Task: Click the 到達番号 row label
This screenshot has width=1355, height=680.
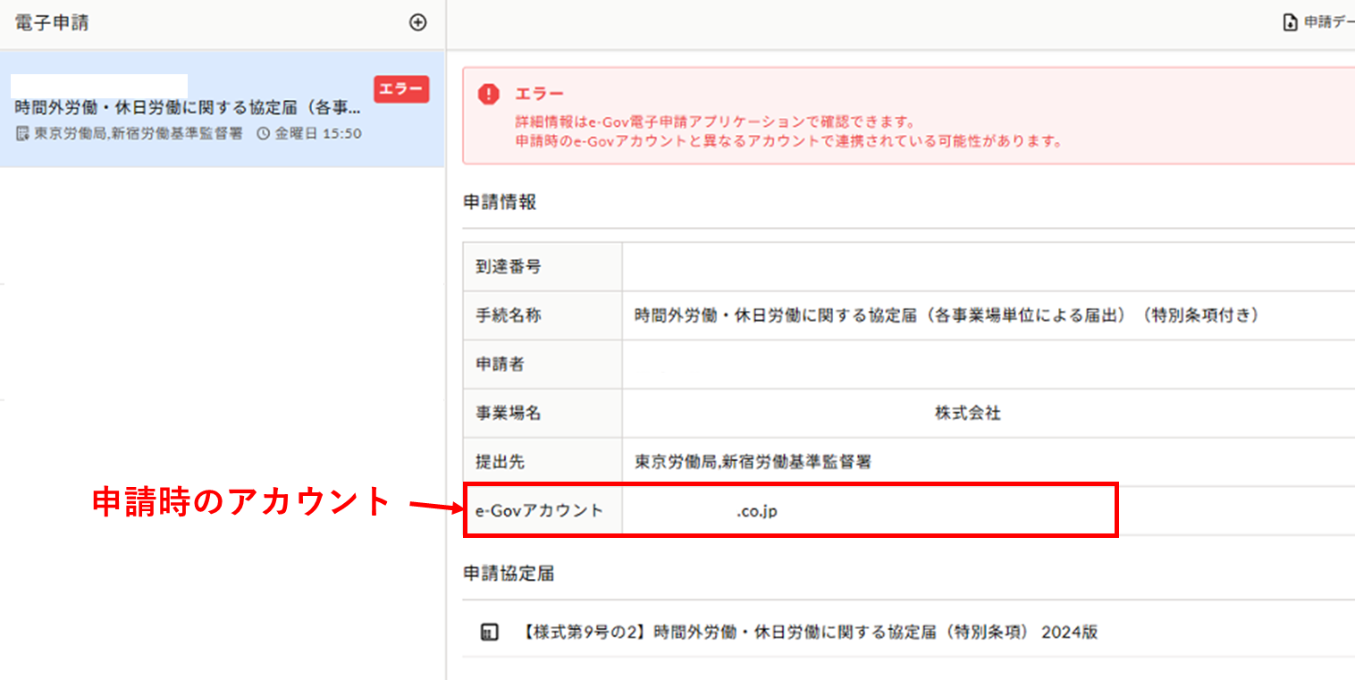Action: (508, 266)
